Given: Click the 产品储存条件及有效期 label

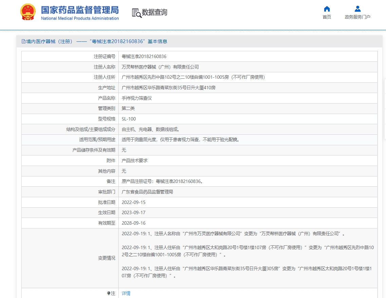Looking at the screenshot, I should (94, 150).
